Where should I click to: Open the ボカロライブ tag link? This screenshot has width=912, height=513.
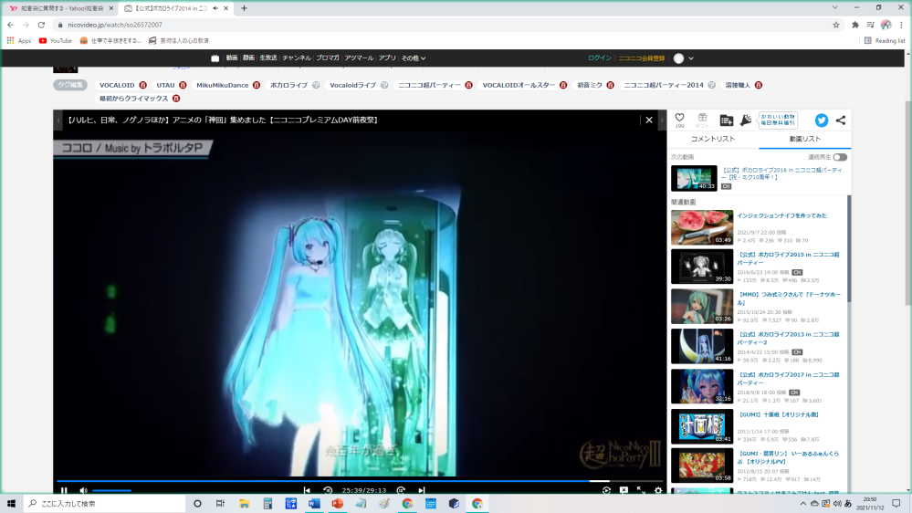pos(288,85)
